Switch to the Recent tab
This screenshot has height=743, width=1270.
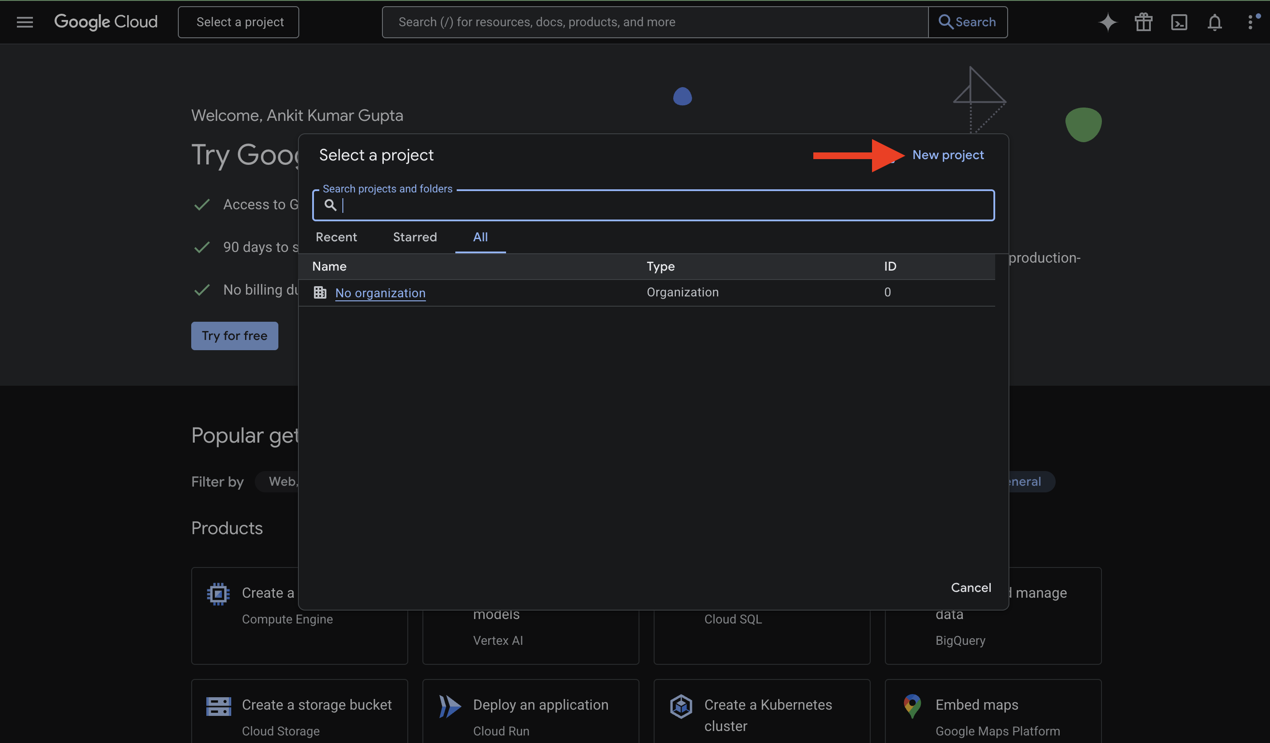[336, 237]
